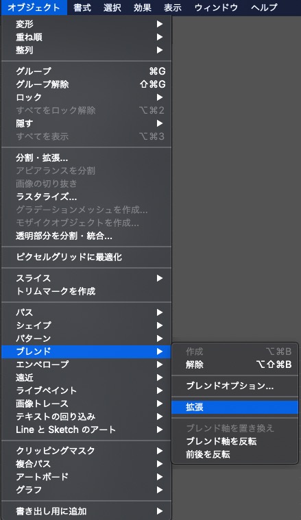This screenshot has width=301, height=520.
Task: Select 拡張 in the blend submenu
Action: [234, 407]
